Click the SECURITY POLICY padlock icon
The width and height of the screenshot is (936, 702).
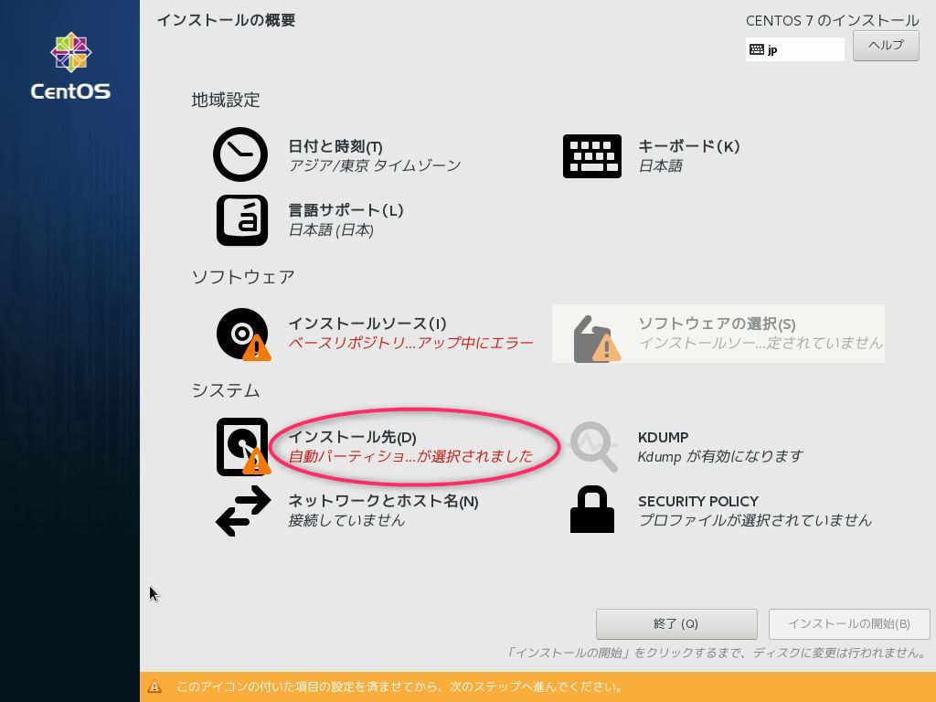591,509
